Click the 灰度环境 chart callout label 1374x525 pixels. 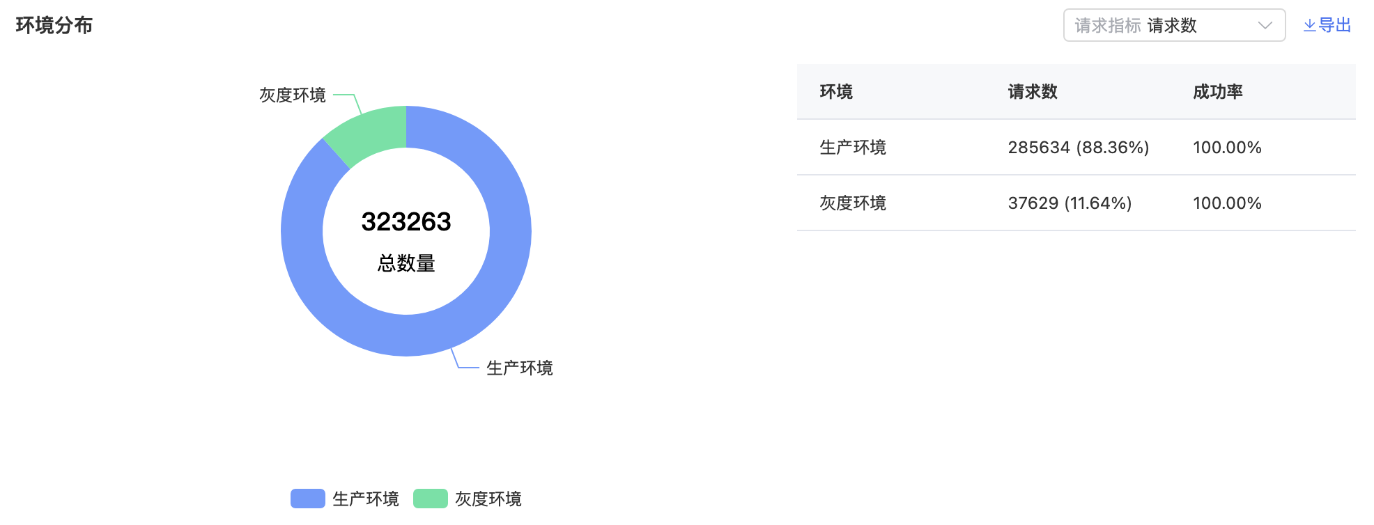pyautogui.click(x=293, y=95)
